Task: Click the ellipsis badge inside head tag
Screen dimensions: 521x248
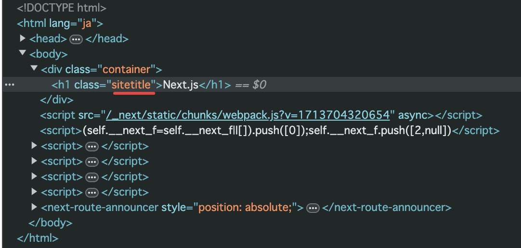Action: tap(76, 39)
